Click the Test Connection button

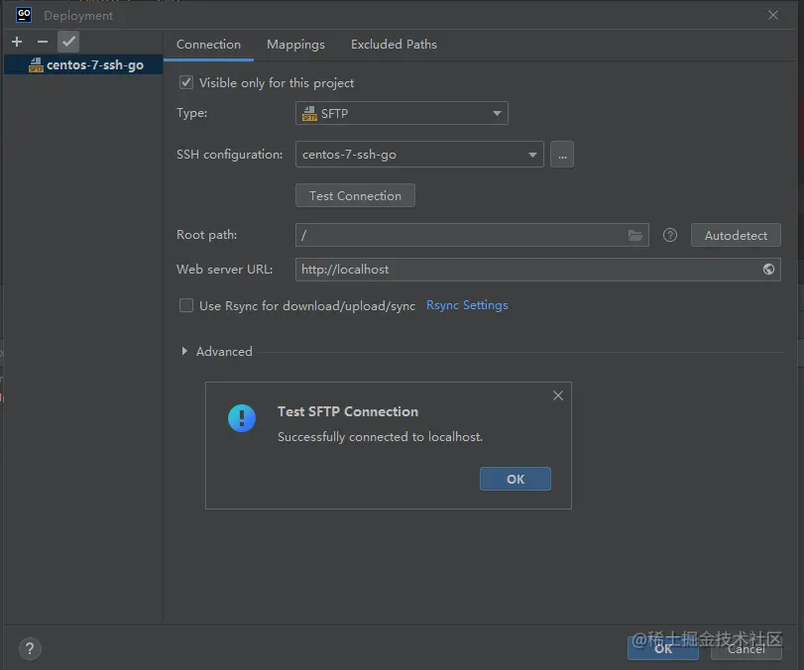tap(355, 196)
